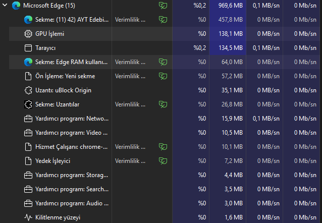Select the Yardımcı program: Storage process

tap(71, 175)
